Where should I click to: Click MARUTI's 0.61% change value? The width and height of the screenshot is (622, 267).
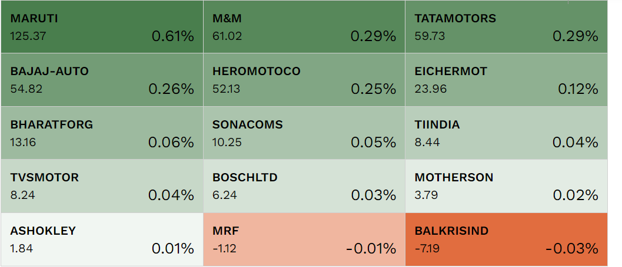point(172,36)
